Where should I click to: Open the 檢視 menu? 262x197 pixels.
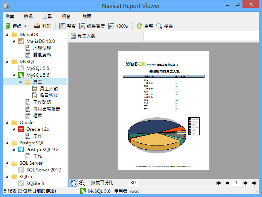[x=28, y=17]
